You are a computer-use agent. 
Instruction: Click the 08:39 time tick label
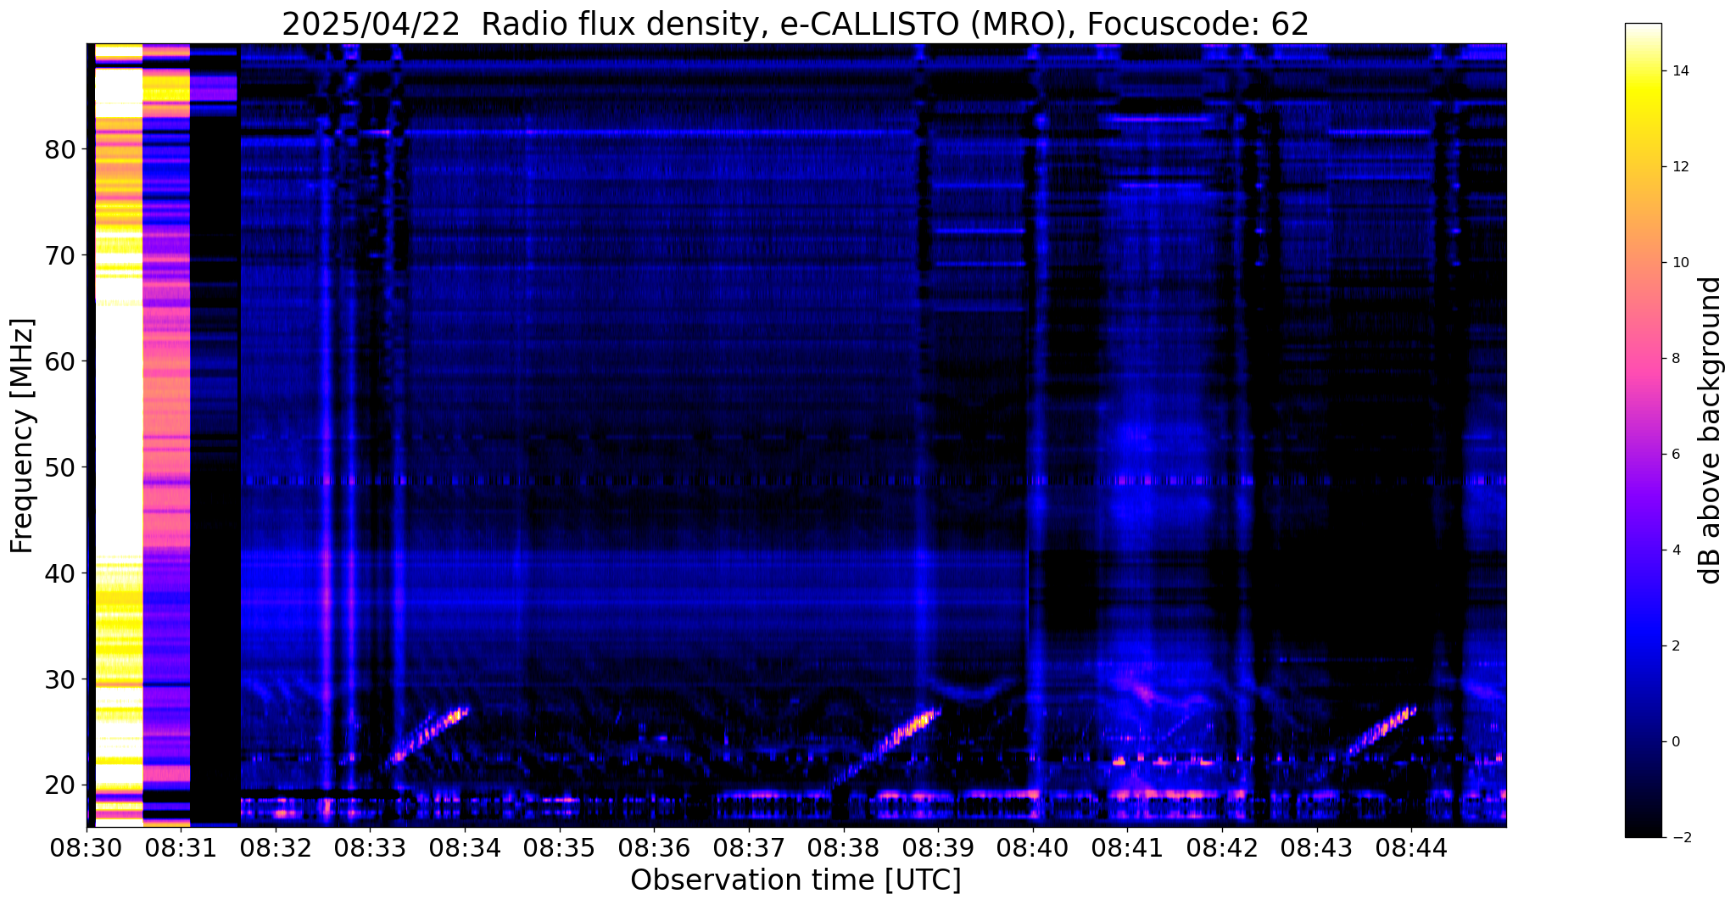pos(938,847)
